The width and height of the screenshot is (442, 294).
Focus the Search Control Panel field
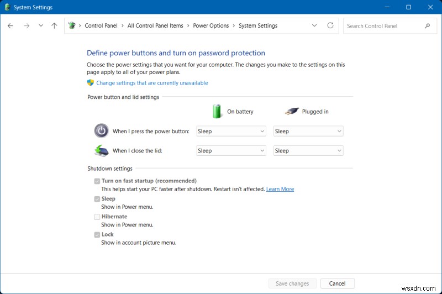click(390, 25)
